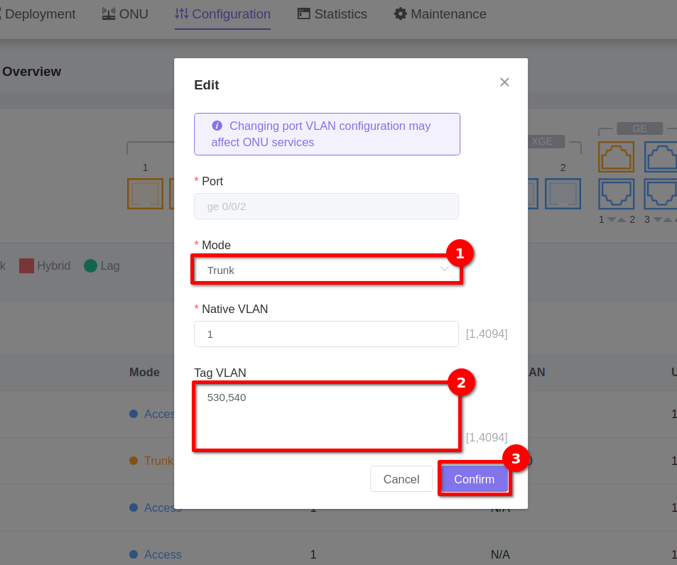This screenshot has height=565, width=677.
Task: Switch to the Deployment tab
Action: [40, 14]
